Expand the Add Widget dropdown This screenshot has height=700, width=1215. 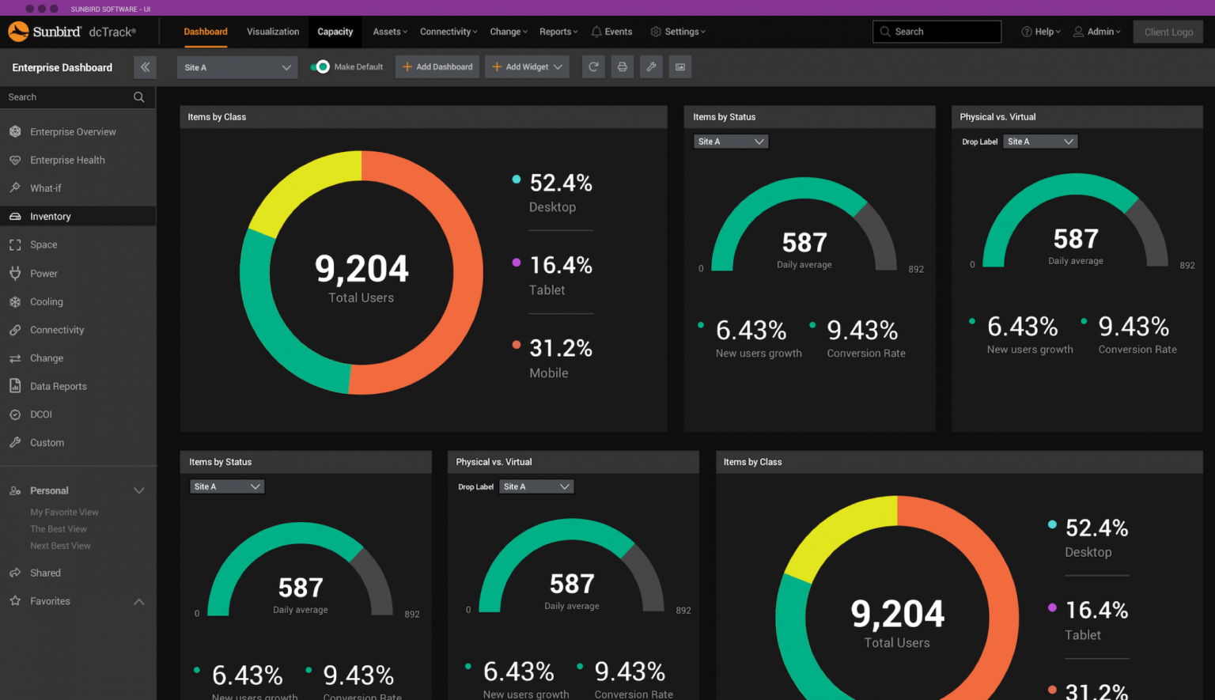[x=558, y=67]
